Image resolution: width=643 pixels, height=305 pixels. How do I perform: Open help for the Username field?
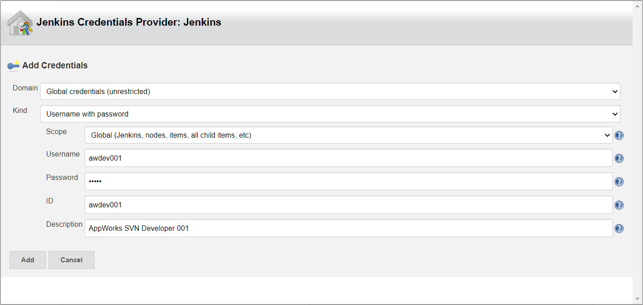pos(619,158)
